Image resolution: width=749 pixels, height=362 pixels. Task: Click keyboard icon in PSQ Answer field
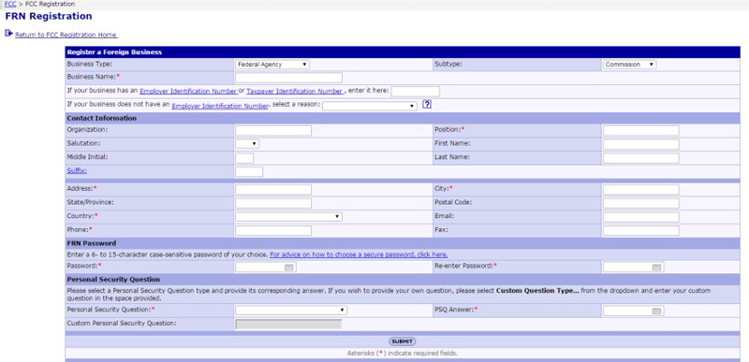click(x=656, y=311)
